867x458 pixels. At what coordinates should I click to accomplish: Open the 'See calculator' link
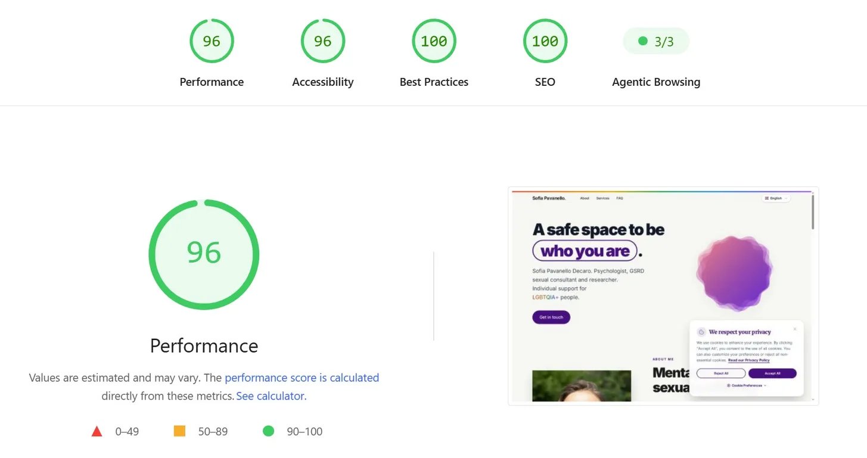click(x=271, y=396)
